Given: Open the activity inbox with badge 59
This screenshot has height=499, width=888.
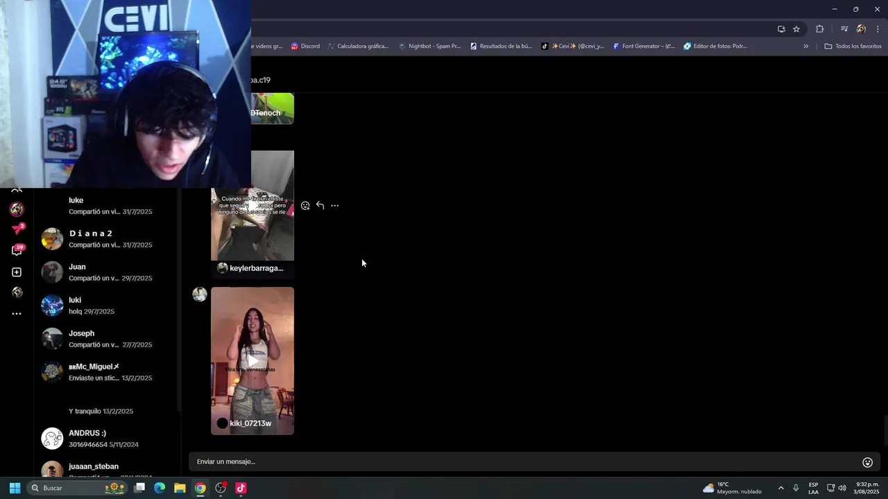Looking at the screenshot, I should [x=17, y=250].
